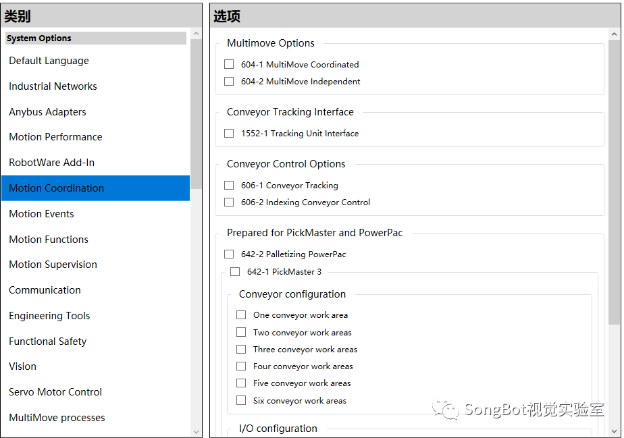Click the options panel scroll up arrow

(x=614, y=34)
